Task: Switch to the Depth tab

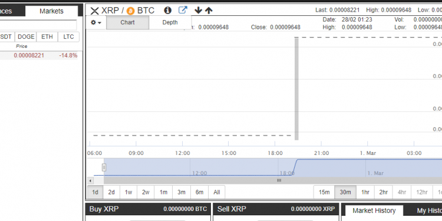Action: (170, 22)
